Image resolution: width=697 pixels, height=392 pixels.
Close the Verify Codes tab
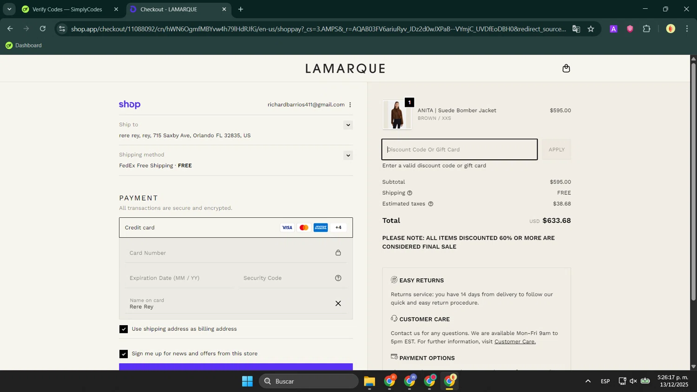(116, 9)
